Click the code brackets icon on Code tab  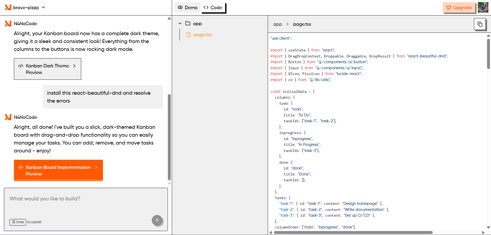coord(206,7)
